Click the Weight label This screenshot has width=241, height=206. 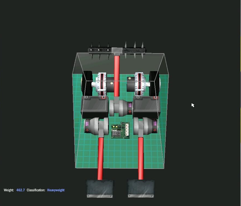point(9,190)
